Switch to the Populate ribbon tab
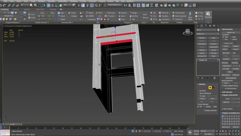The height and width of the screenshot is (136, 241). point(53,9)
